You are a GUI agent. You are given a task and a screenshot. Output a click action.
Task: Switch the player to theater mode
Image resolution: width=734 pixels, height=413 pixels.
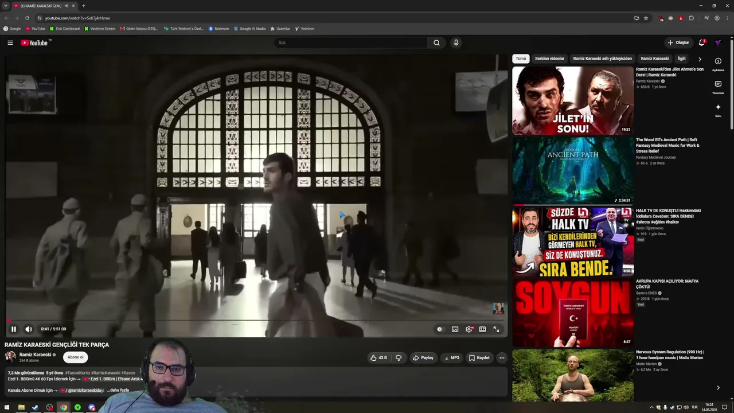[x=483, y=329]
